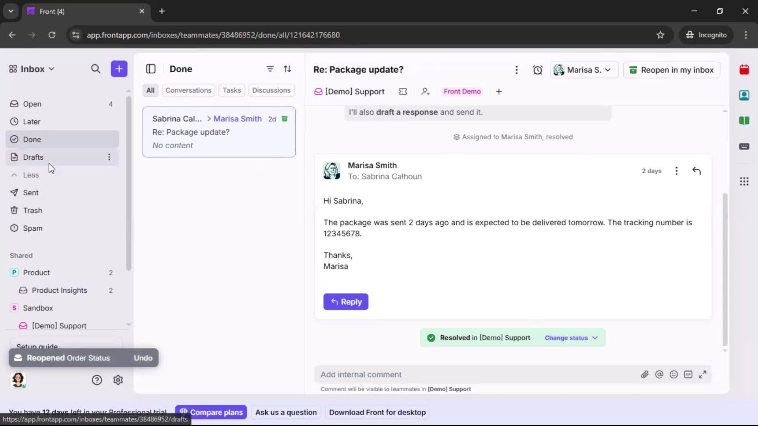Open search in the sidebar
This screenshot has width=758, height=426.
coord(96,69)
